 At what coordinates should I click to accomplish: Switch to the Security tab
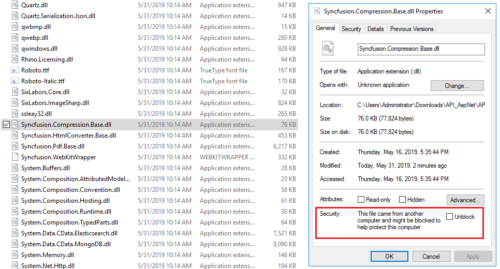click(351, 28)
